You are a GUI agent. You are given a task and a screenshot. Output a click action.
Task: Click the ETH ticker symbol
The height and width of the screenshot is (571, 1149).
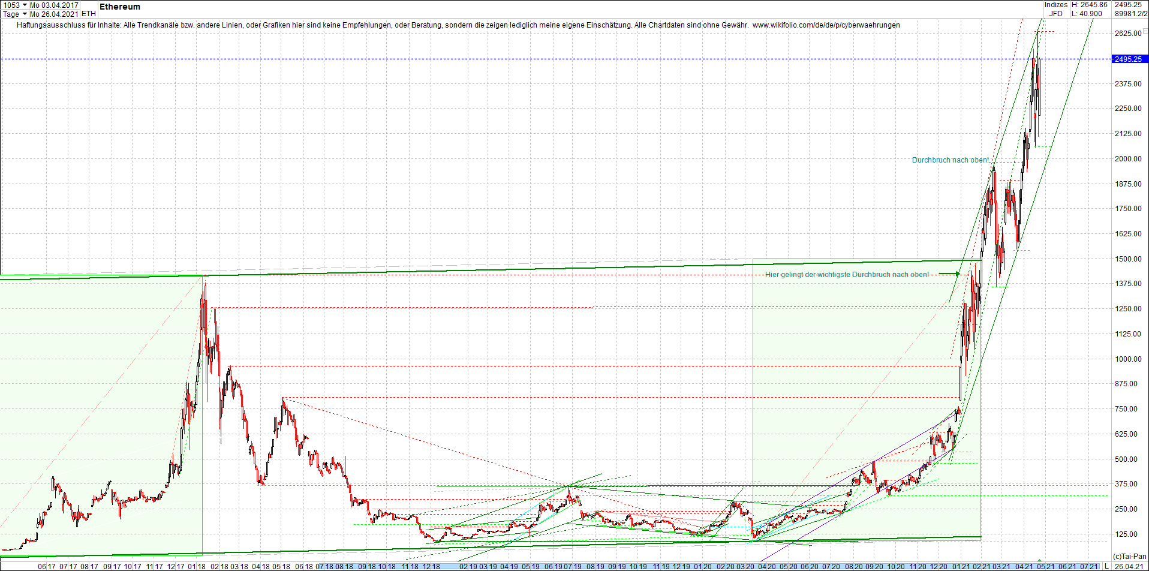pyautogui.click(x=88, y=14)
